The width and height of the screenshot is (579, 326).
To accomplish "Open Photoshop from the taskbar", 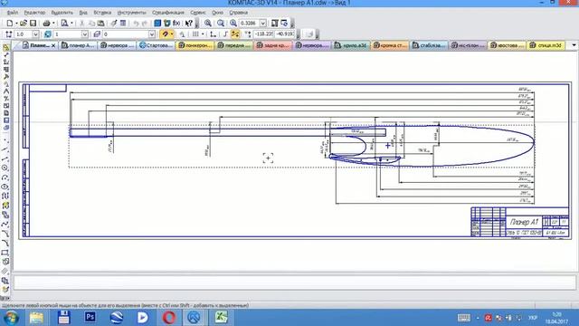I will coord(90,318).
